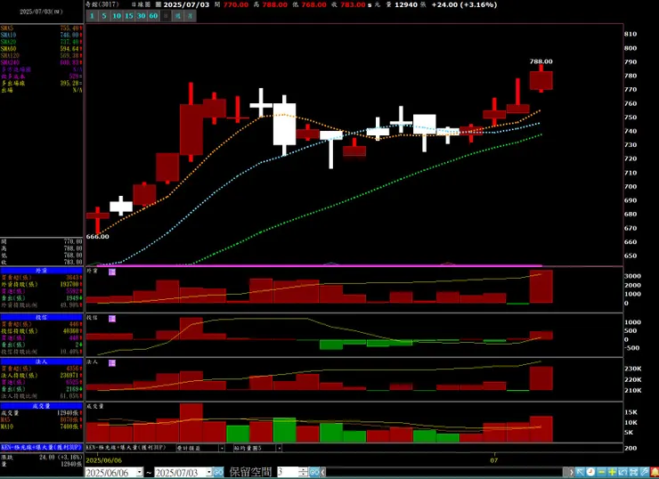Click the 法人 blue panel header

point(42,361)
